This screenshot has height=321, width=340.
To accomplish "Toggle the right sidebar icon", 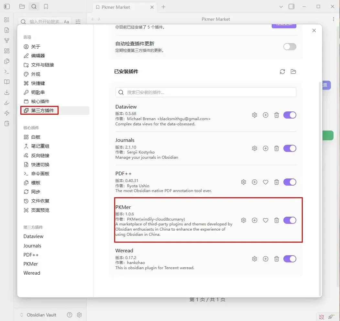I will 291,6.
